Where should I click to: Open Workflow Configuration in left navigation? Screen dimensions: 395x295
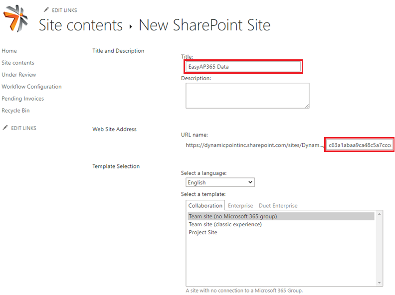click(x=31, y=87)
